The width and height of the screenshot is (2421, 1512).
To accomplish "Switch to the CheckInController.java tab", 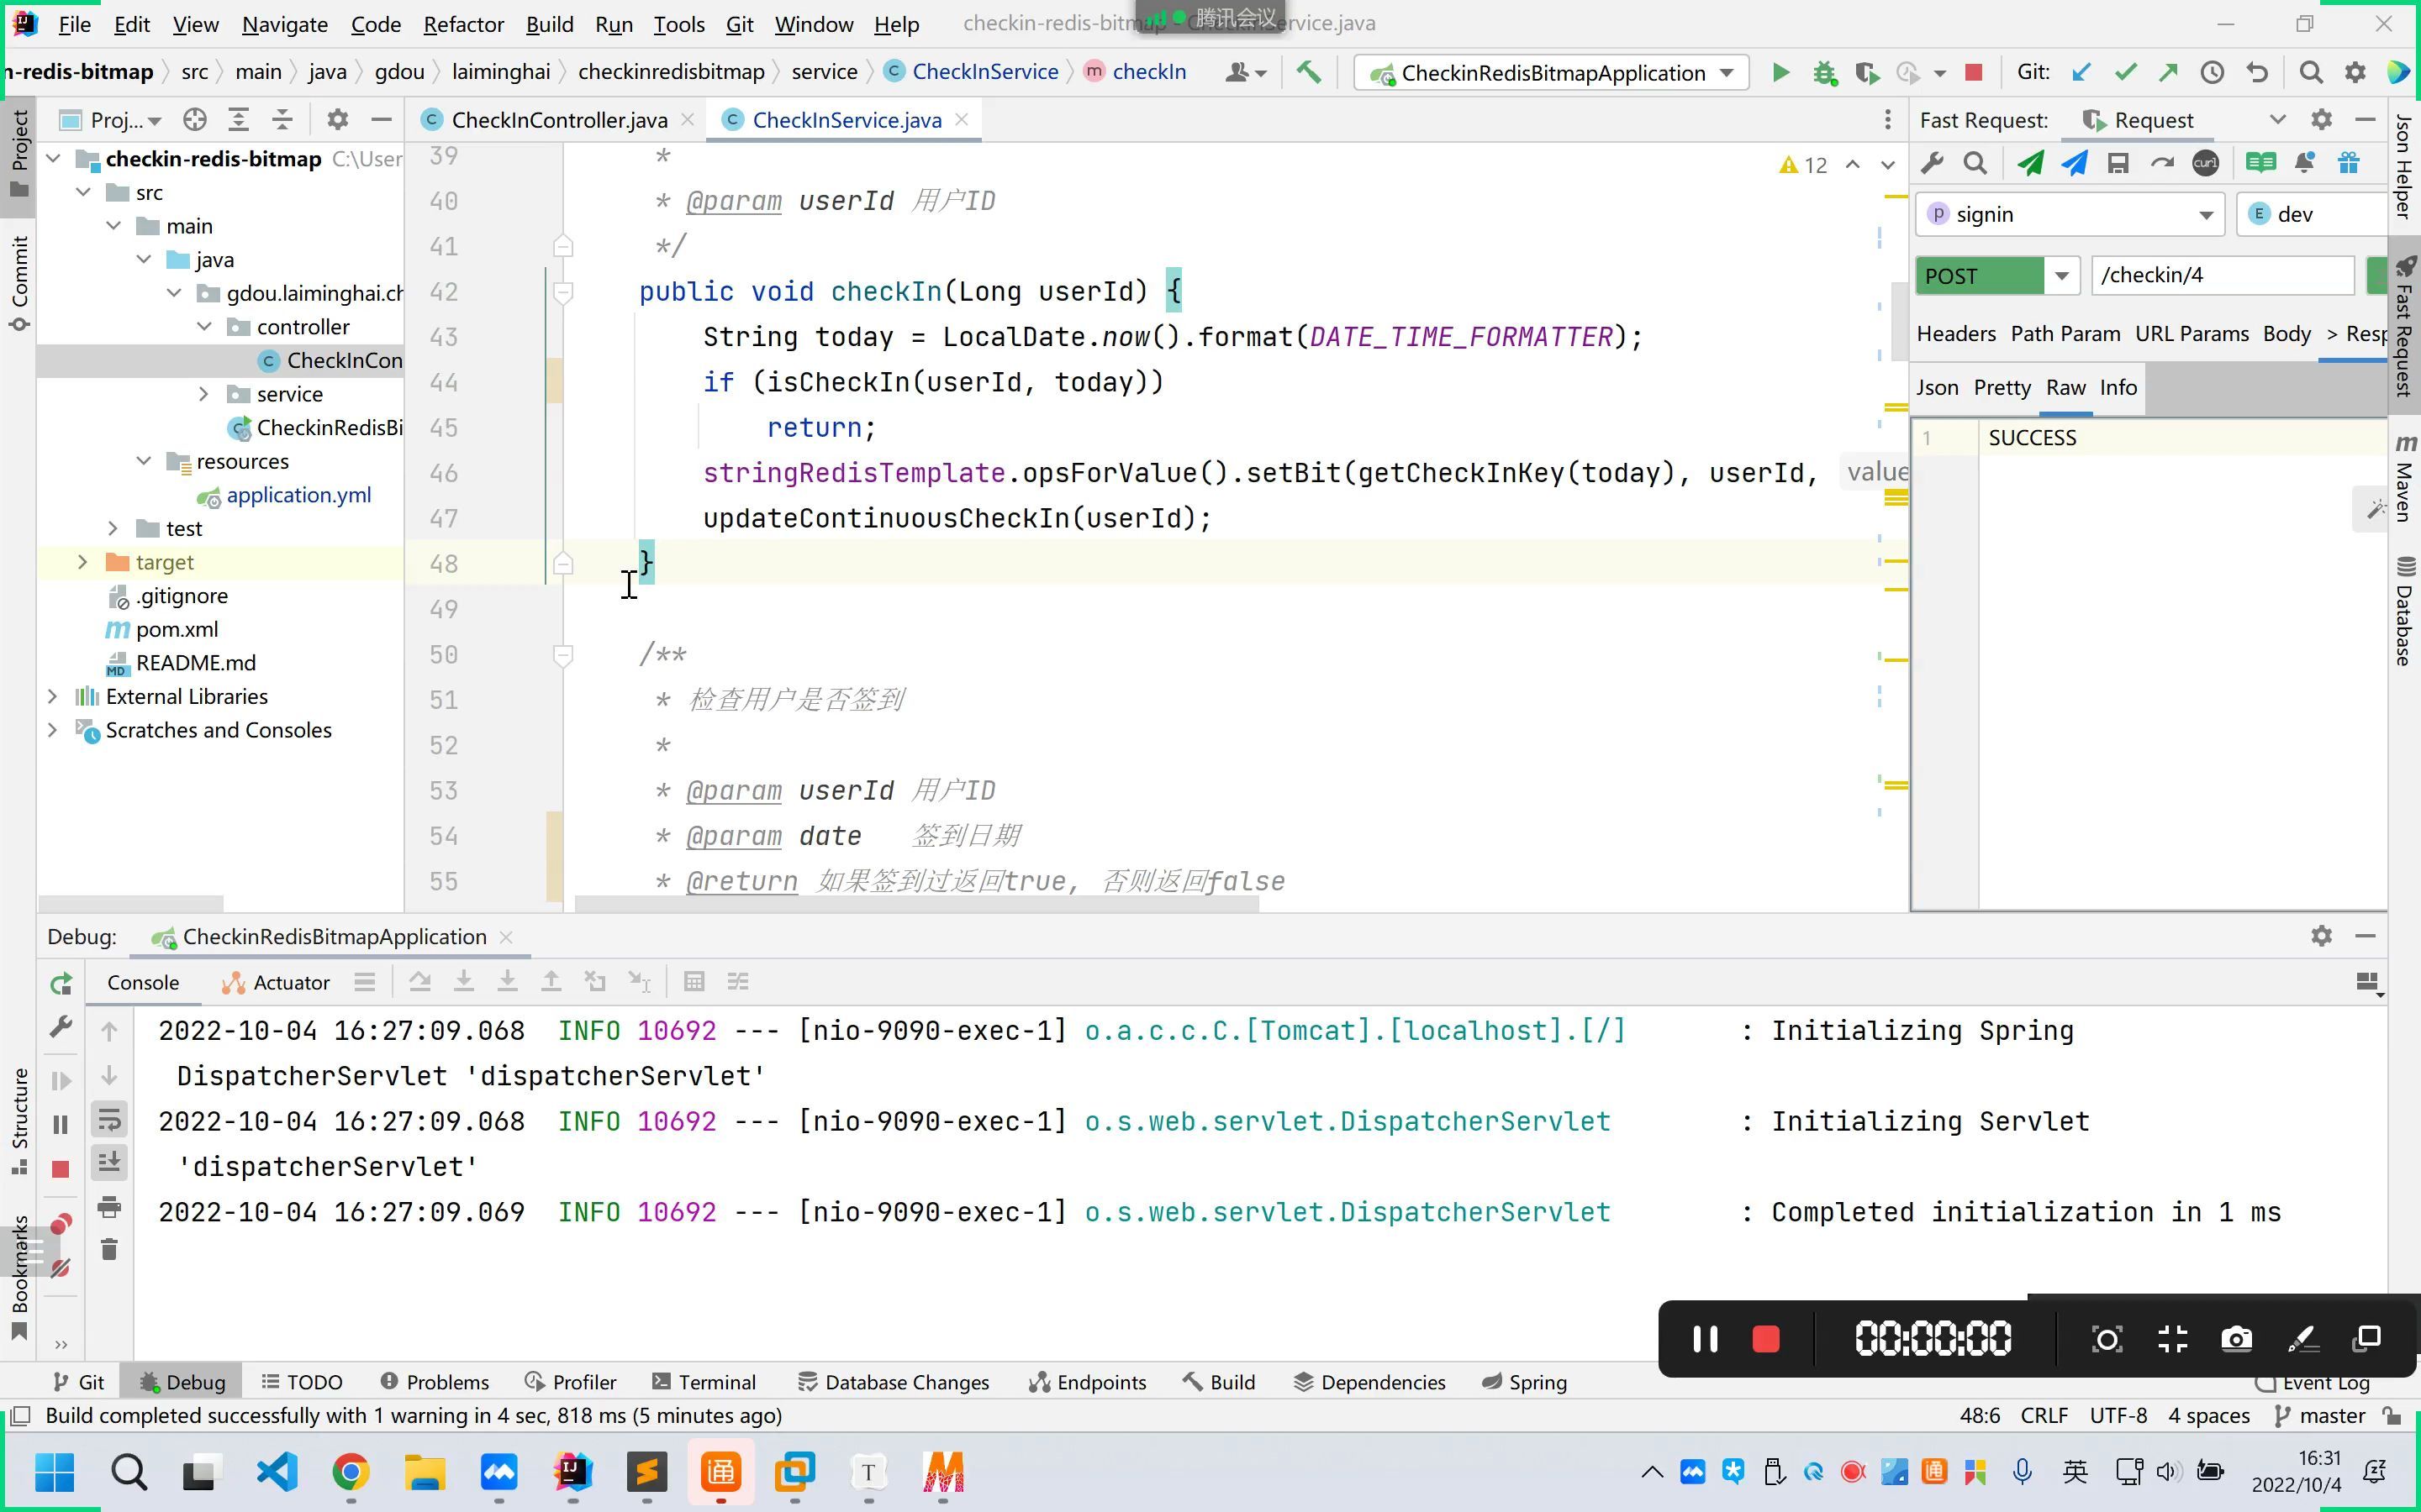I will tap(558, 120).
